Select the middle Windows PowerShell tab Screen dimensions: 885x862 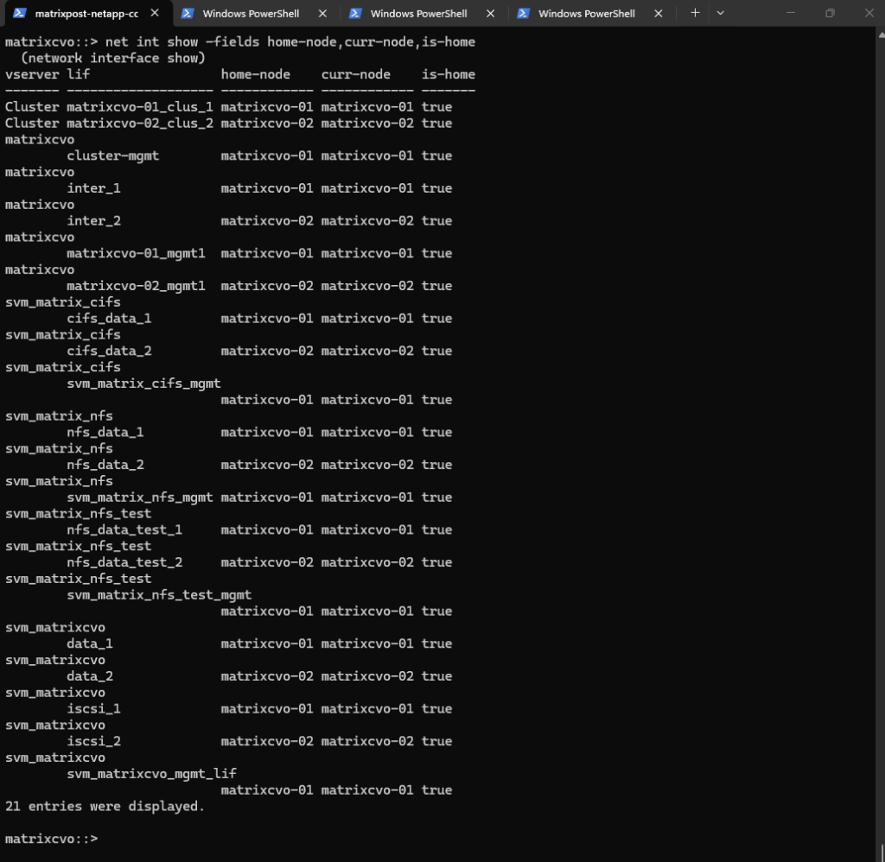[x=418, y=14]
